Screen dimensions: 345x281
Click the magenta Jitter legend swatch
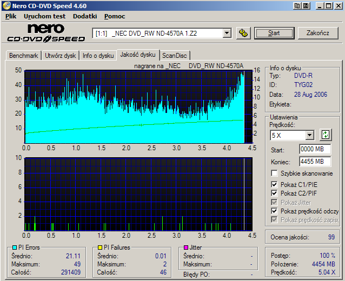pos(186,247)
